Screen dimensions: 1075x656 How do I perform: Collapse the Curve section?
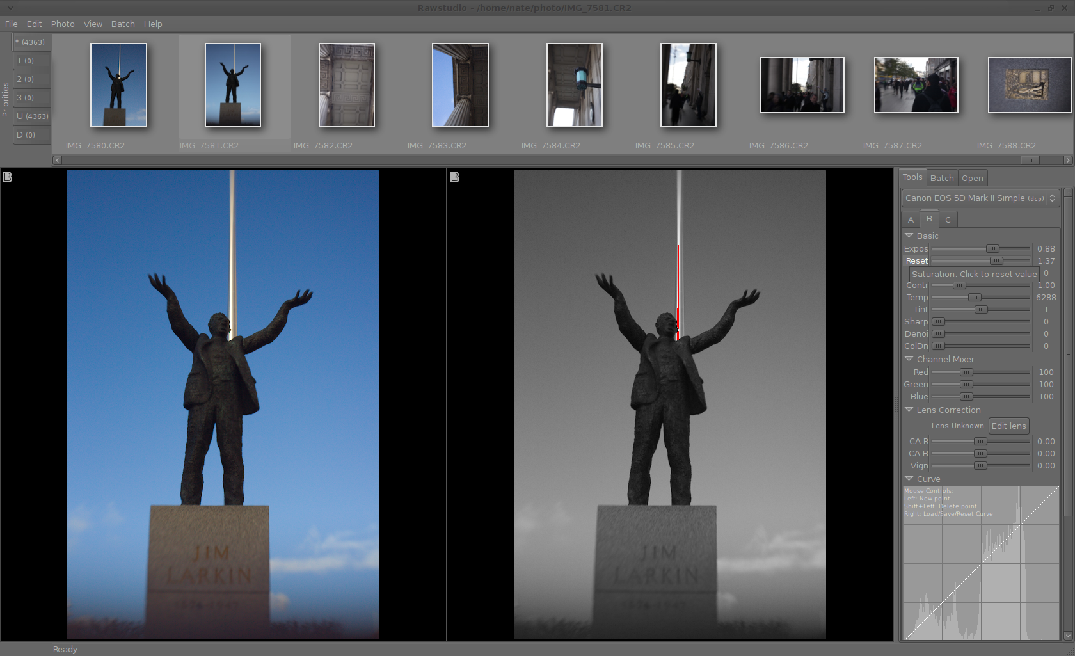pyautogui.click(x=909, y=479)
